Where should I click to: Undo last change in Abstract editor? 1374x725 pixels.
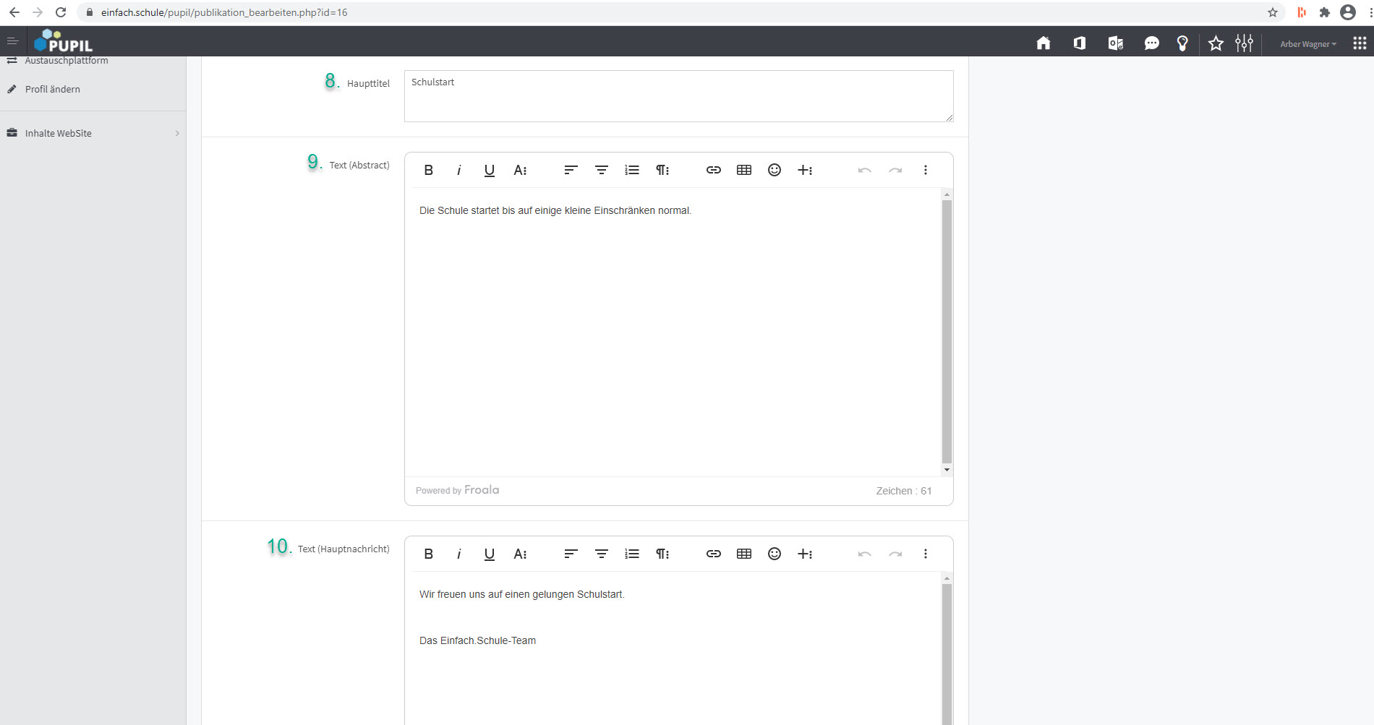(x=865, y=170)
